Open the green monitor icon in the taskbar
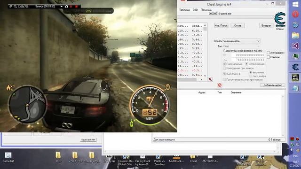301x169 pixels. 295,56
